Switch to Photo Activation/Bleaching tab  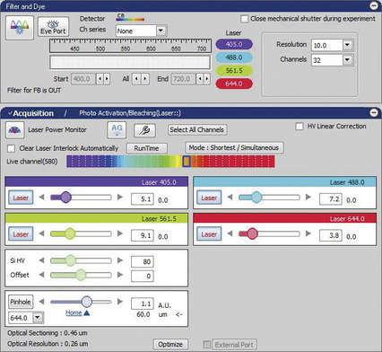click(x=130, y=113)
